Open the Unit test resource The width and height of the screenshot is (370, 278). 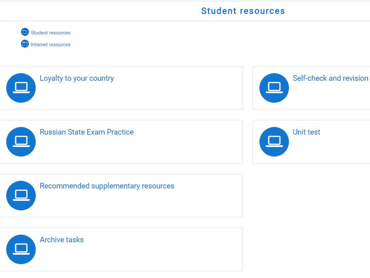[x=306, y=132]
